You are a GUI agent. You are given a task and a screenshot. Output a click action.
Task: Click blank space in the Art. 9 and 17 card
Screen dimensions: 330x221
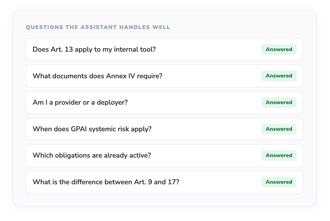click(x=219, y=182)
